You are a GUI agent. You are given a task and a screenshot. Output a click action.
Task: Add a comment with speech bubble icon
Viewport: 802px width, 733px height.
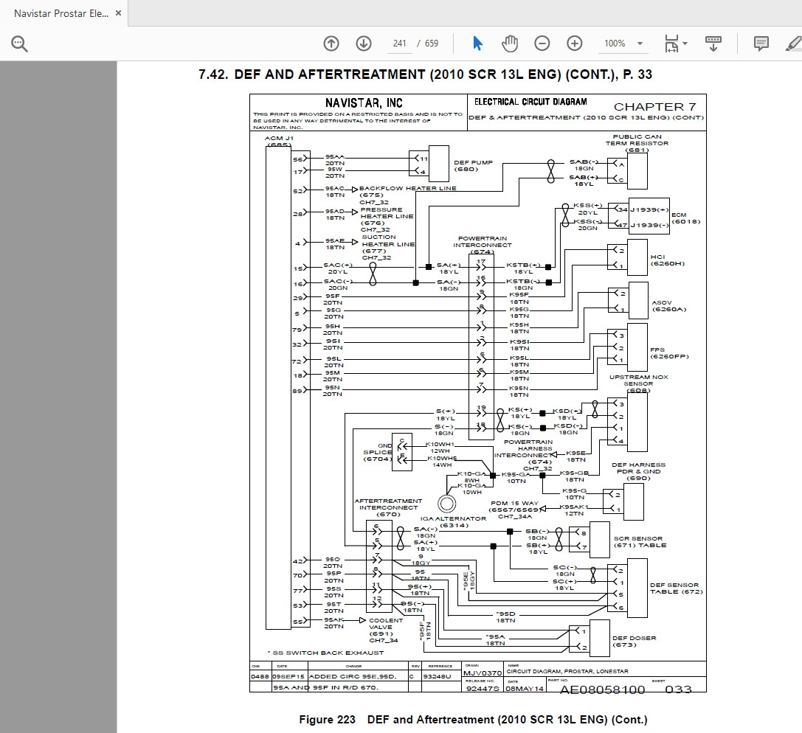click(761, 44)
